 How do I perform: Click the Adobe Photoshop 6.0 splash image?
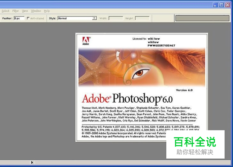(142, 67)
